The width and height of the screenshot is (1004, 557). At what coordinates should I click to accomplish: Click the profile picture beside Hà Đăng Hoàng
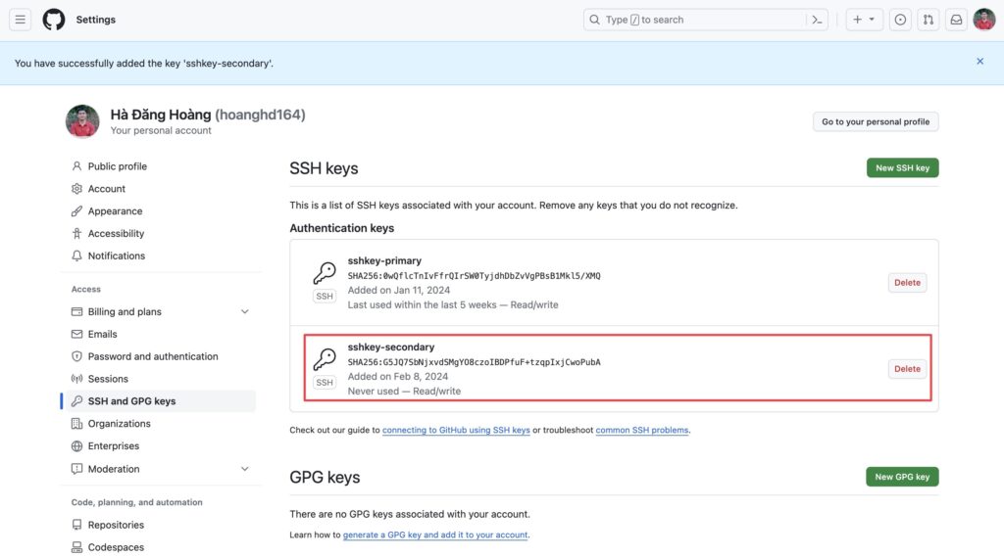[82, 121]
